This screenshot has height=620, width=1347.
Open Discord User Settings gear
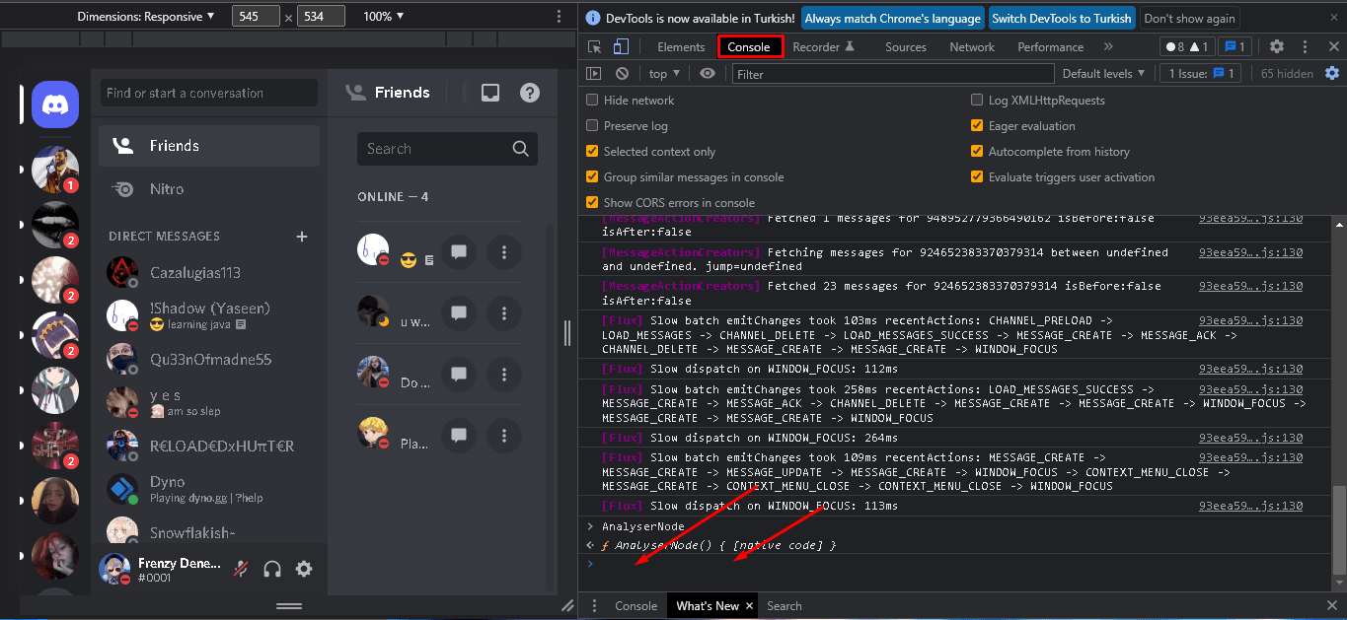coord(304,569)
